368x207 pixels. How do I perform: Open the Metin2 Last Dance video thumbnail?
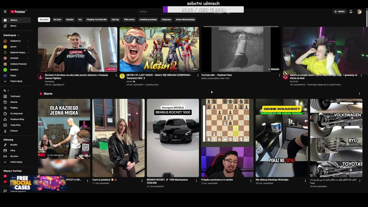point(159,49)
